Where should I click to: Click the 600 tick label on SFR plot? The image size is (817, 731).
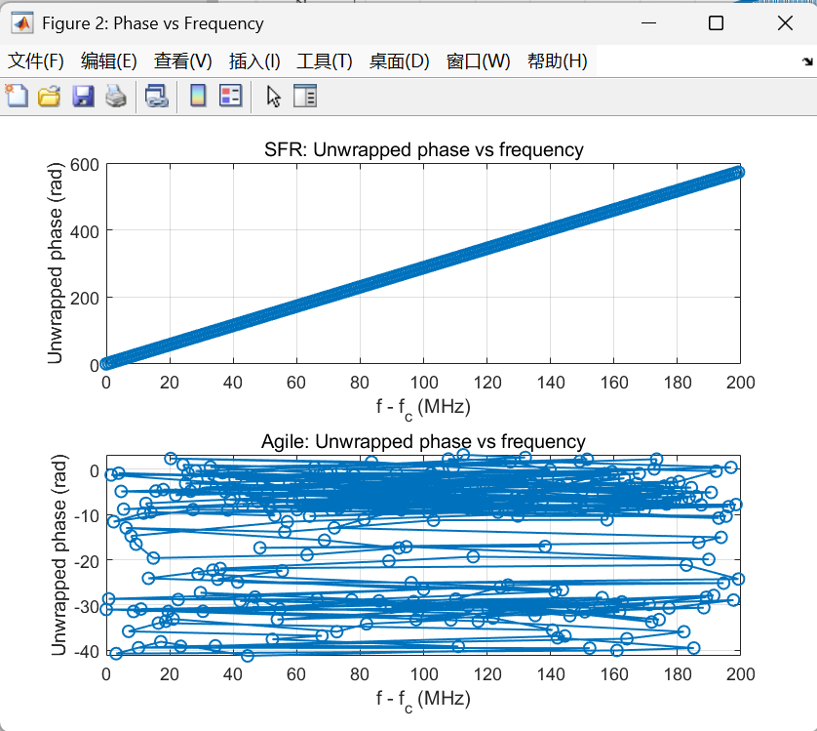click(85, 165)
